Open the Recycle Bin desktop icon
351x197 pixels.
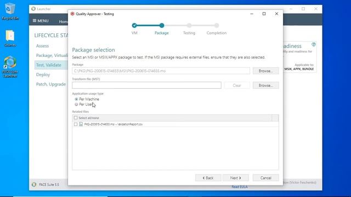click(10, 11)
